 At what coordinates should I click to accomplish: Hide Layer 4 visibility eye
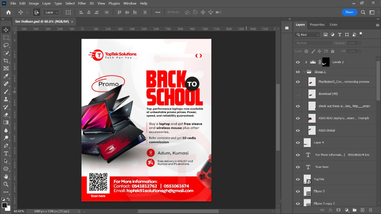click(x=298, y=142)
